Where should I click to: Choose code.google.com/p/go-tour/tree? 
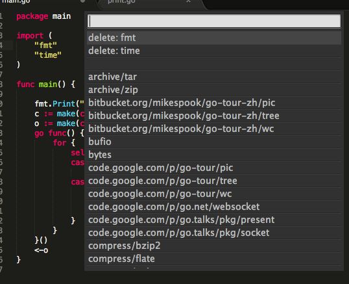point(214,181)
